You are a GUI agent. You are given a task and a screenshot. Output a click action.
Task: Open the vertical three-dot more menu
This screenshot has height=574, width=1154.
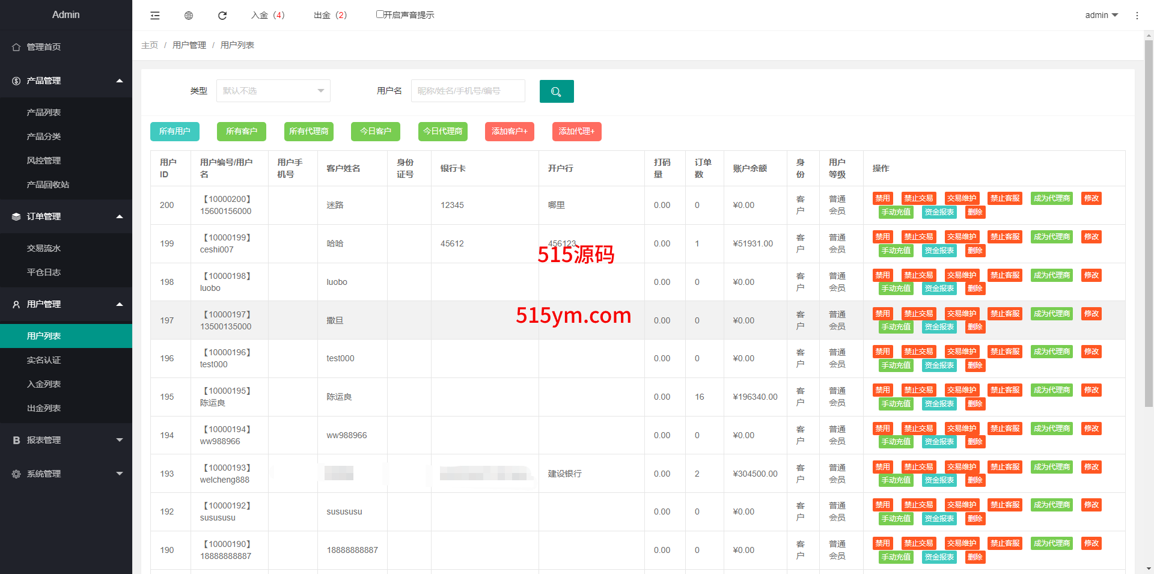coord(1137,16)
